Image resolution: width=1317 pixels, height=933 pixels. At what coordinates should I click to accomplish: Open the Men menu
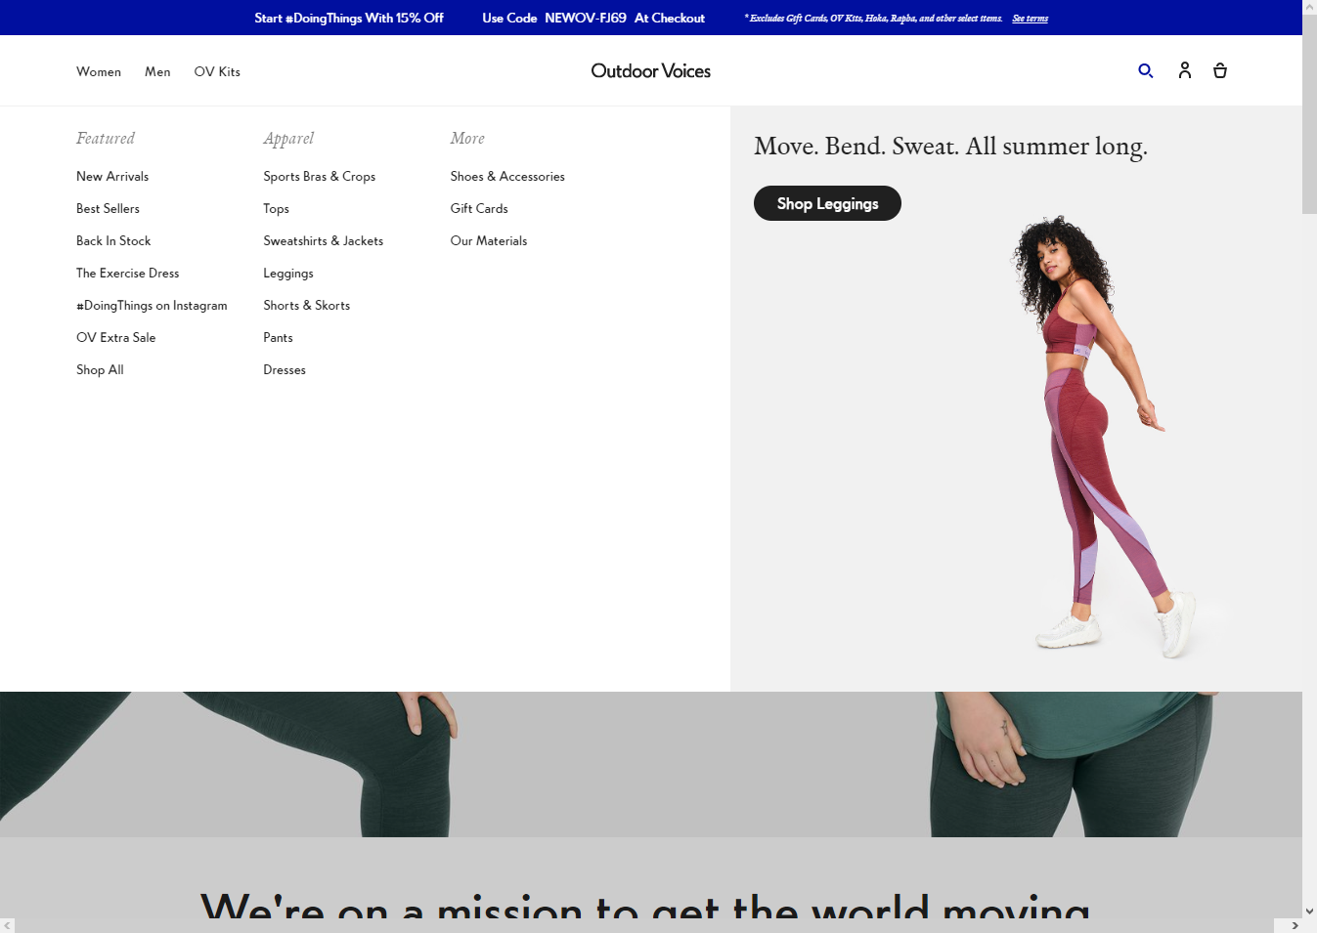(157, 72)
